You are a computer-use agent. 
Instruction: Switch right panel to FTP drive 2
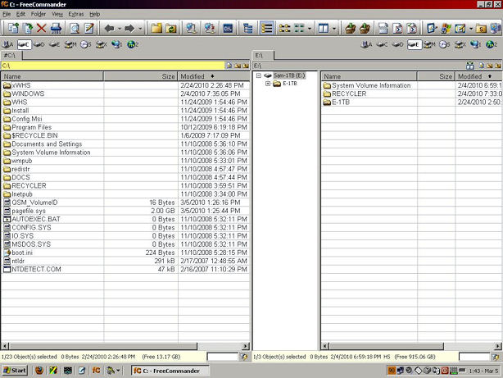pos(492,44)
